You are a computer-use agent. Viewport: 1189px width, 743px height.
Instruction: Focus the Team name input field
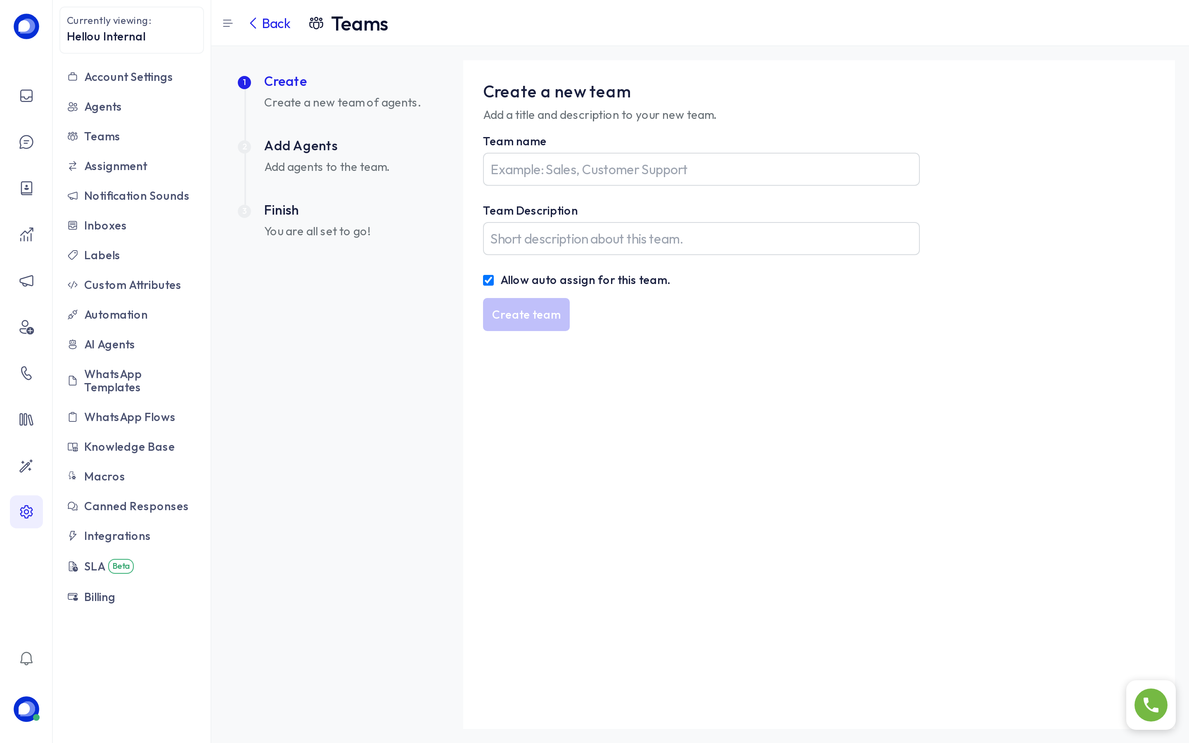click(701, 170)
